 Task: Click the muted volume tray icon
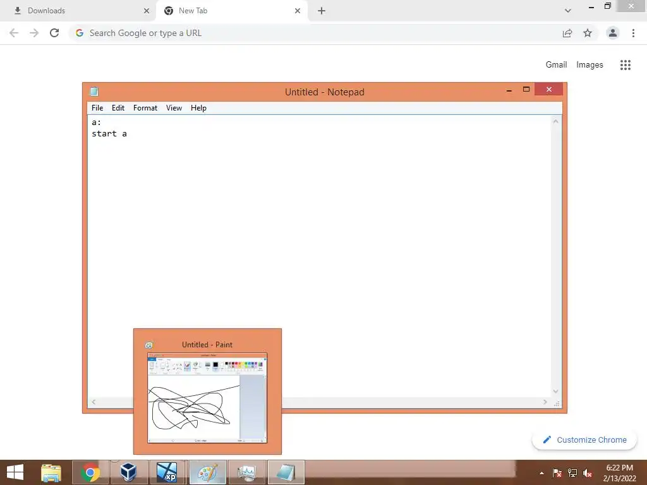point(588,473)
